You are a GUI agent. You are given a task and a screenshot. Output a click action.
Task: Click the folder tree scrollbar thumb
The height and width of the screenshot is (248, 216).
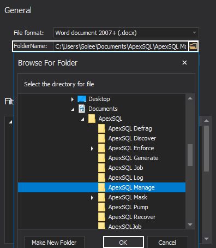(190, 155)
